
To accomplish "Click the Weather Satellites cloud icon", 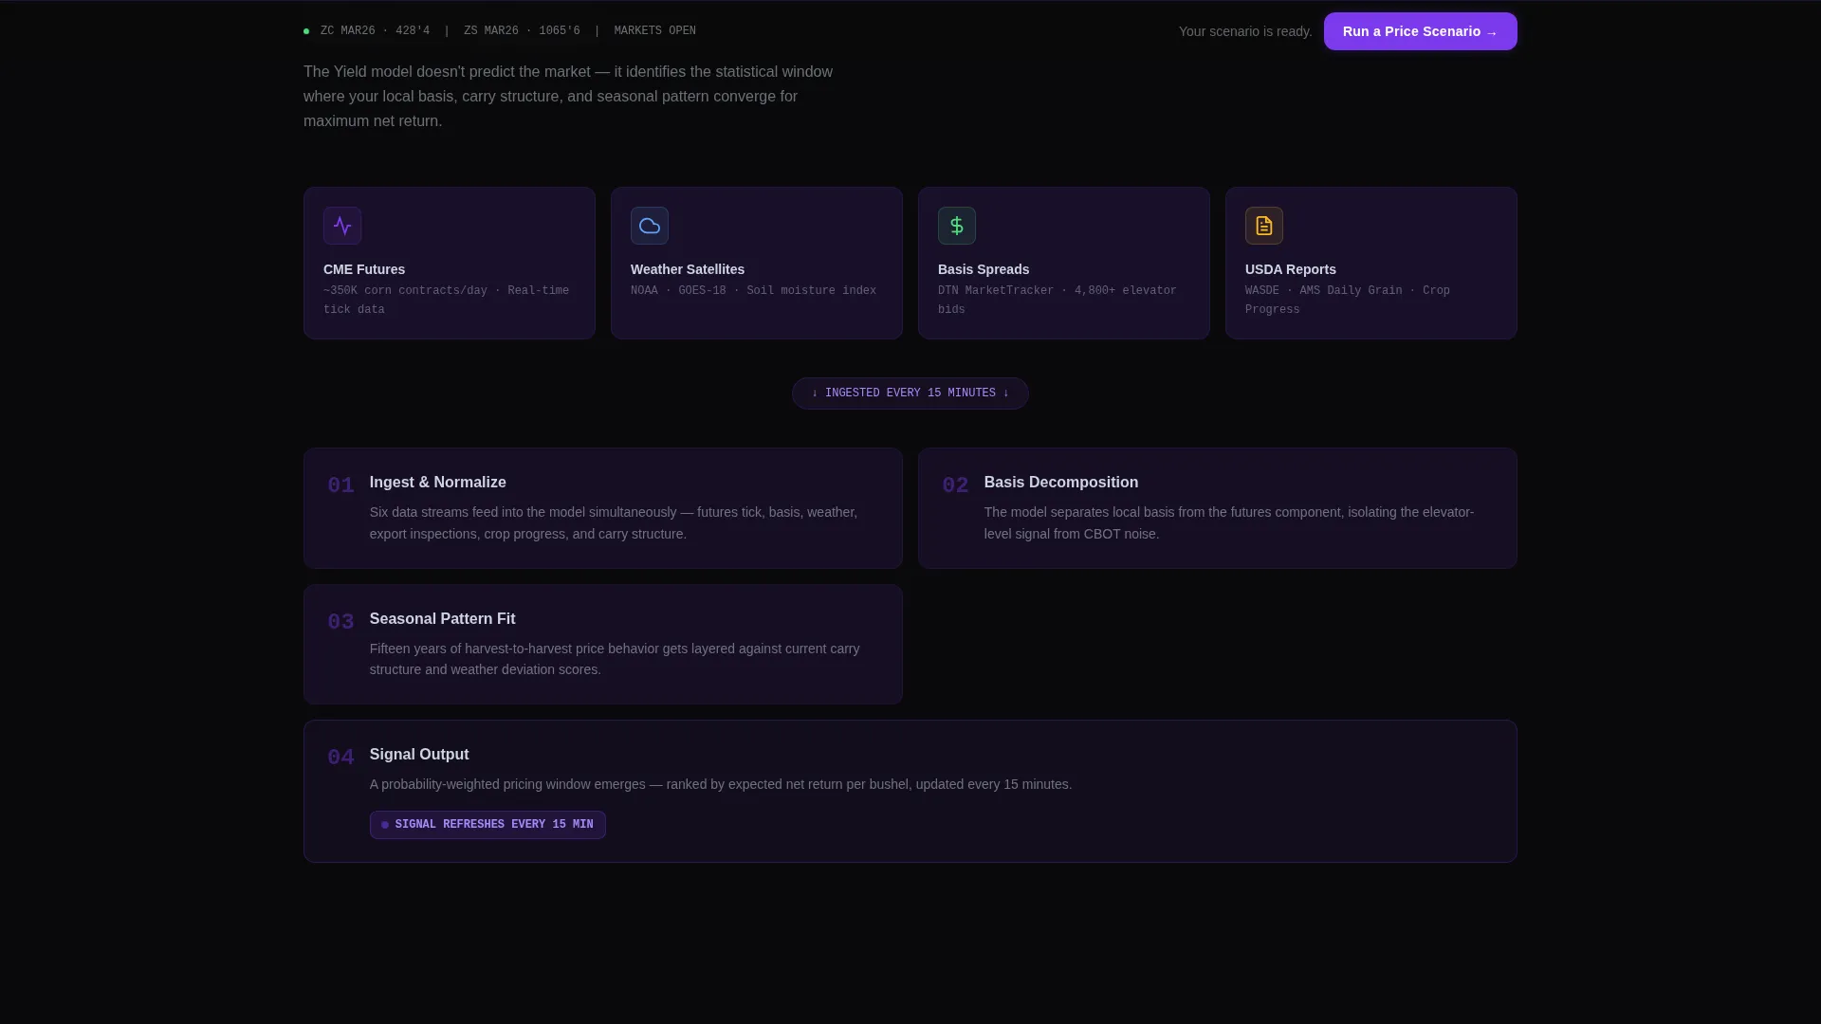I will point(650,226).
